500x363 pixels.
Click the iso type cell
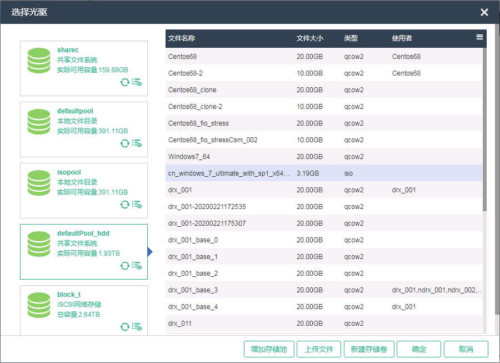348,173
